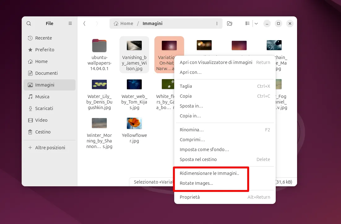Viewport: 341px width, 224px height.
Task: Click Home in the path bar
Action: 123,23
